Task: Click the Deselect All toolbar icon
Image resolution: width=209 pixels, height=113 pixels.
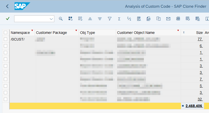Action: pyautogui.click(x=80, y=18)
